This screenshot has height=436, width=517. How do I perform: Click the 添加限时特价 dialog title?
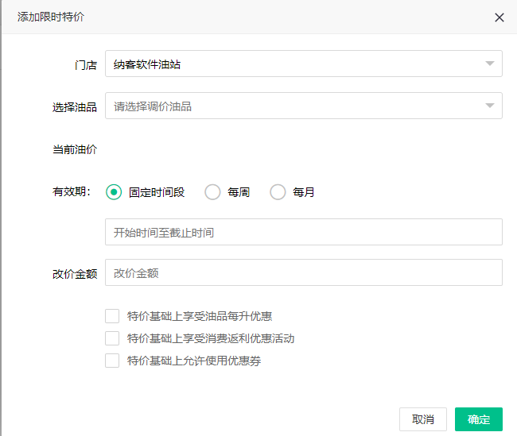pyautogui.click(x=51, y=17)
